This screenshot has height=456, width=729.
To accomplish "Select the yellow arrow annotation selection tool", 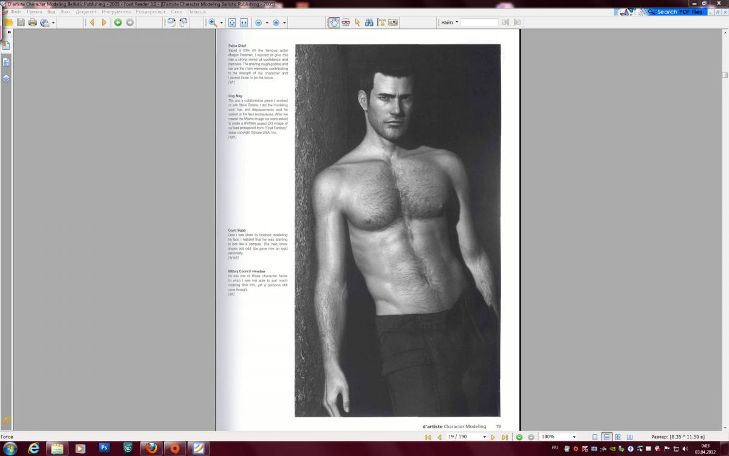I will (358, 22).
